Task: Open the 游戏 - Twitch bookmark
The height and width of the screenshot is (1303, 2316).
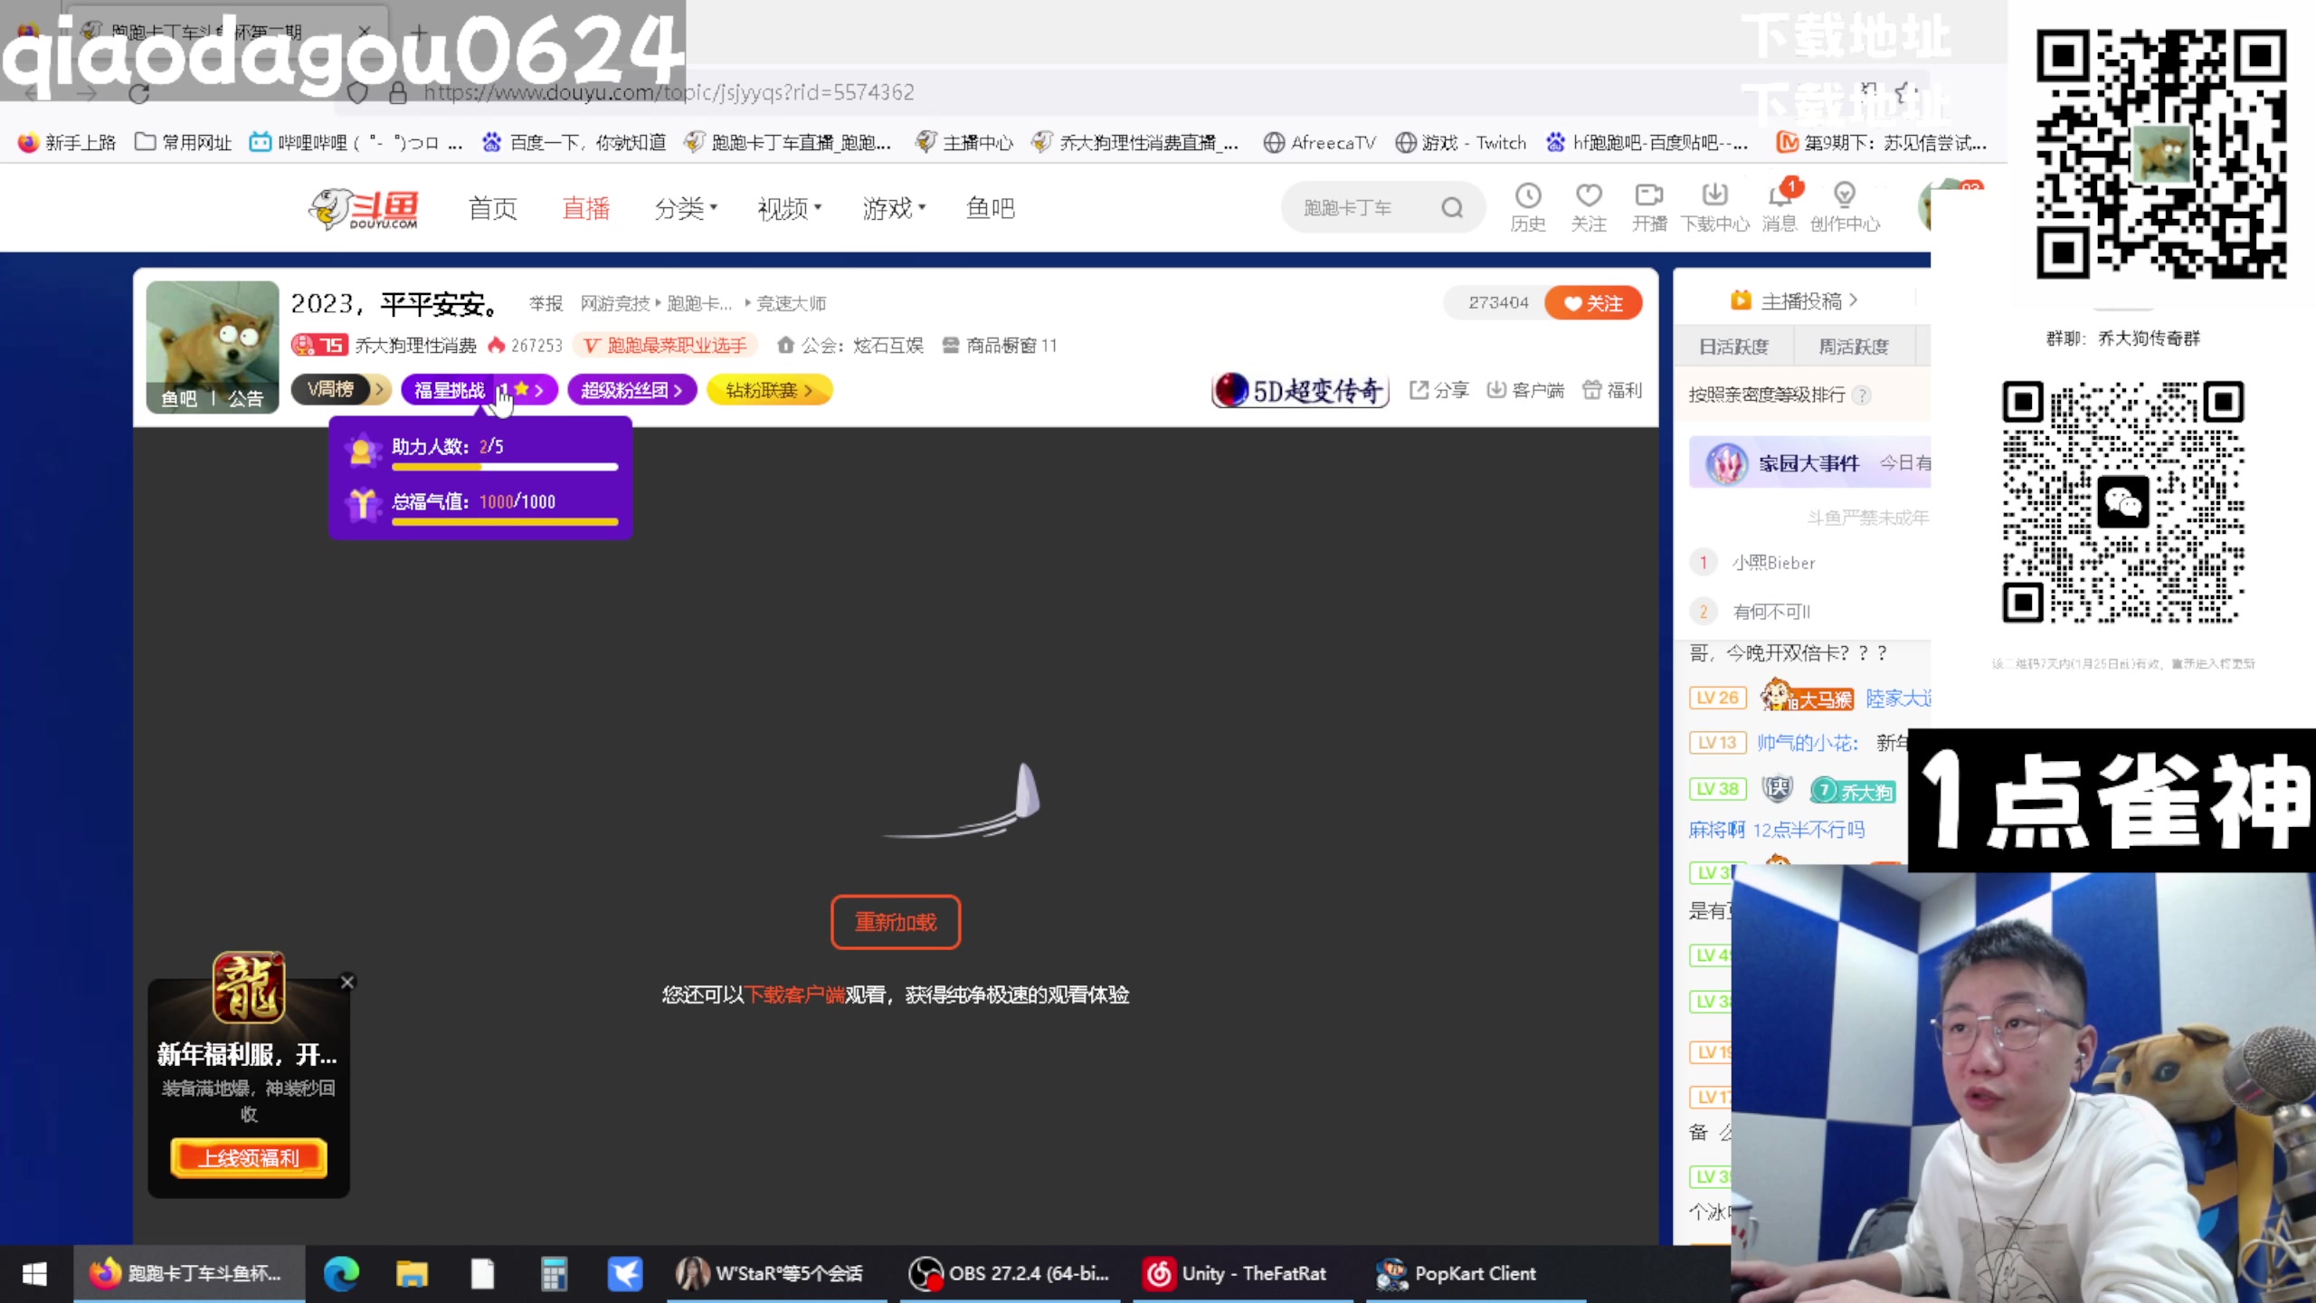Action: [x=1461, y=143]
